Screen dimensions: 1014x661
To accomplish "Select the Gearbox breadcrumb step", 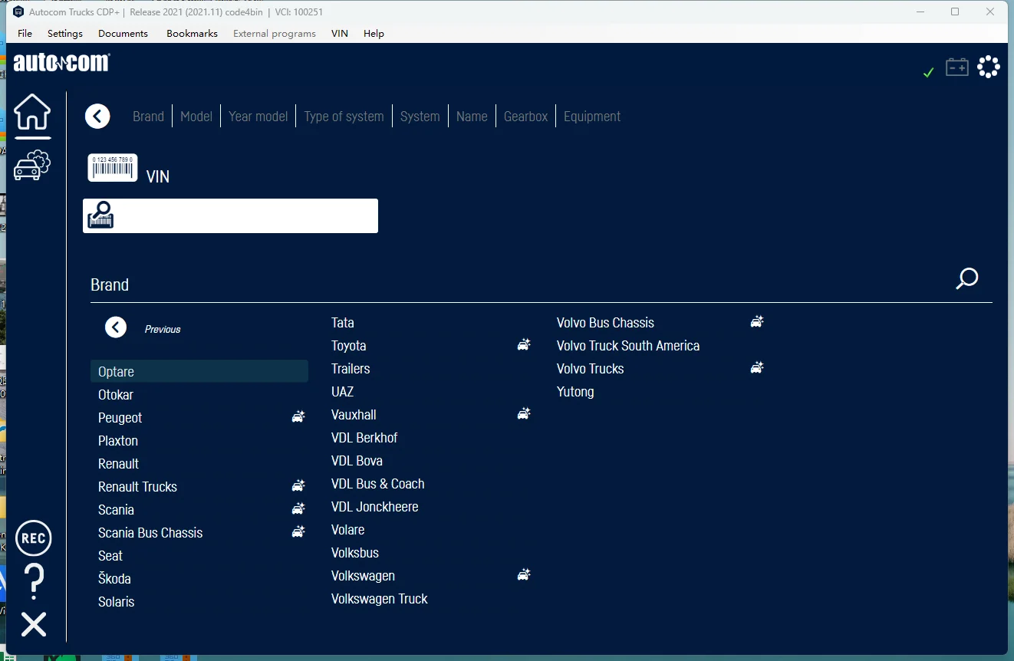I will click(526, 117).
